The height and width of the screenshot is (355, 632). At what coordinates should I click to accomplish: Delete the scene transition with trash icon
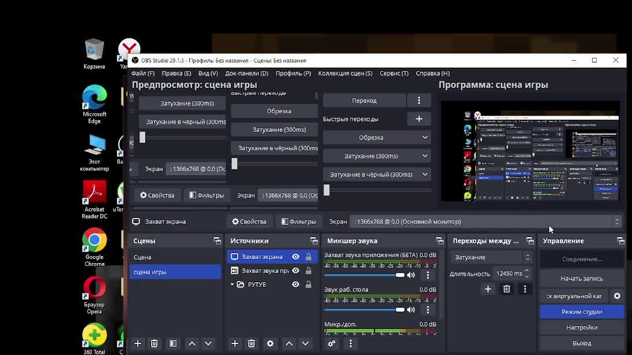pos(506,289)
